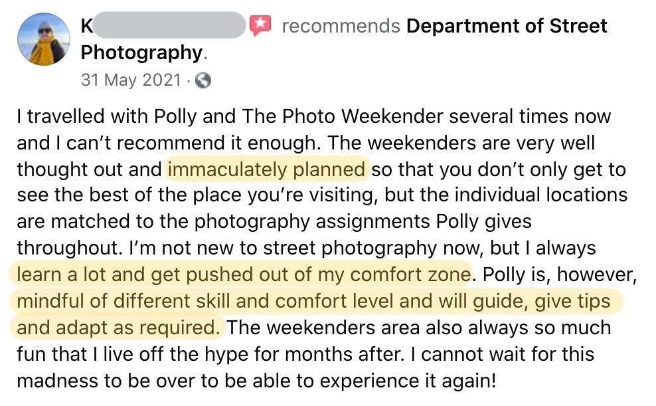
Task: Open the reviewer's blurred name link
Action: pyautogui.click(x=163, y=26)
